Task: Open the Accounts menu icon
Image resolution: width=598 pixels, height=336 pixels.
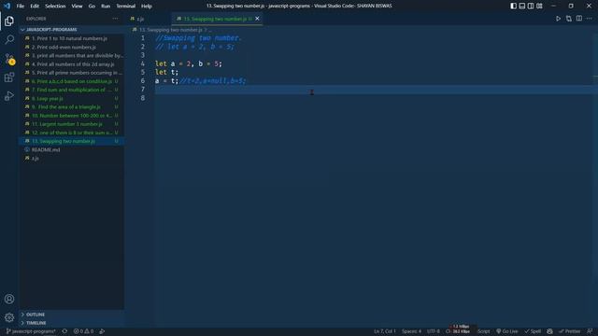Action: [x=9, y=299]
